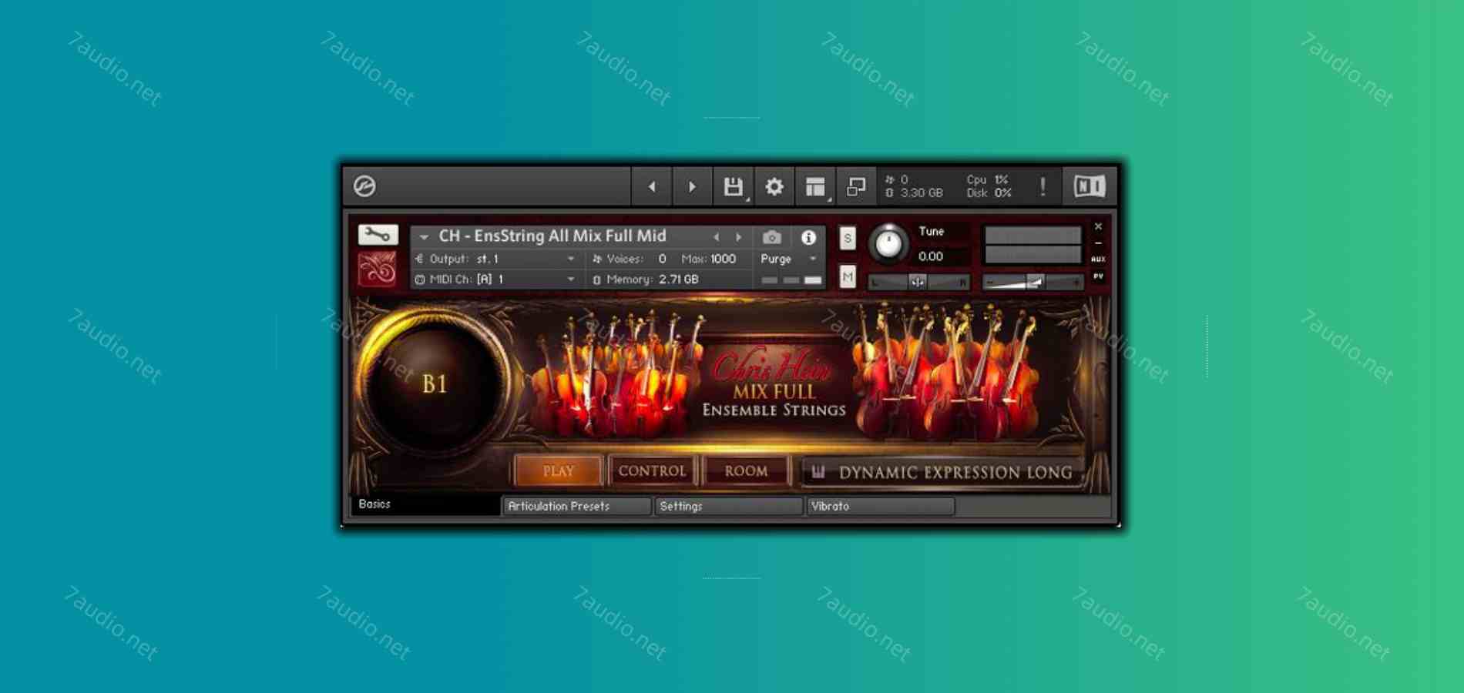Load previous preset arrow beside instrument name
Viewport: 1464px width, 693px height.
pos(717,237)
